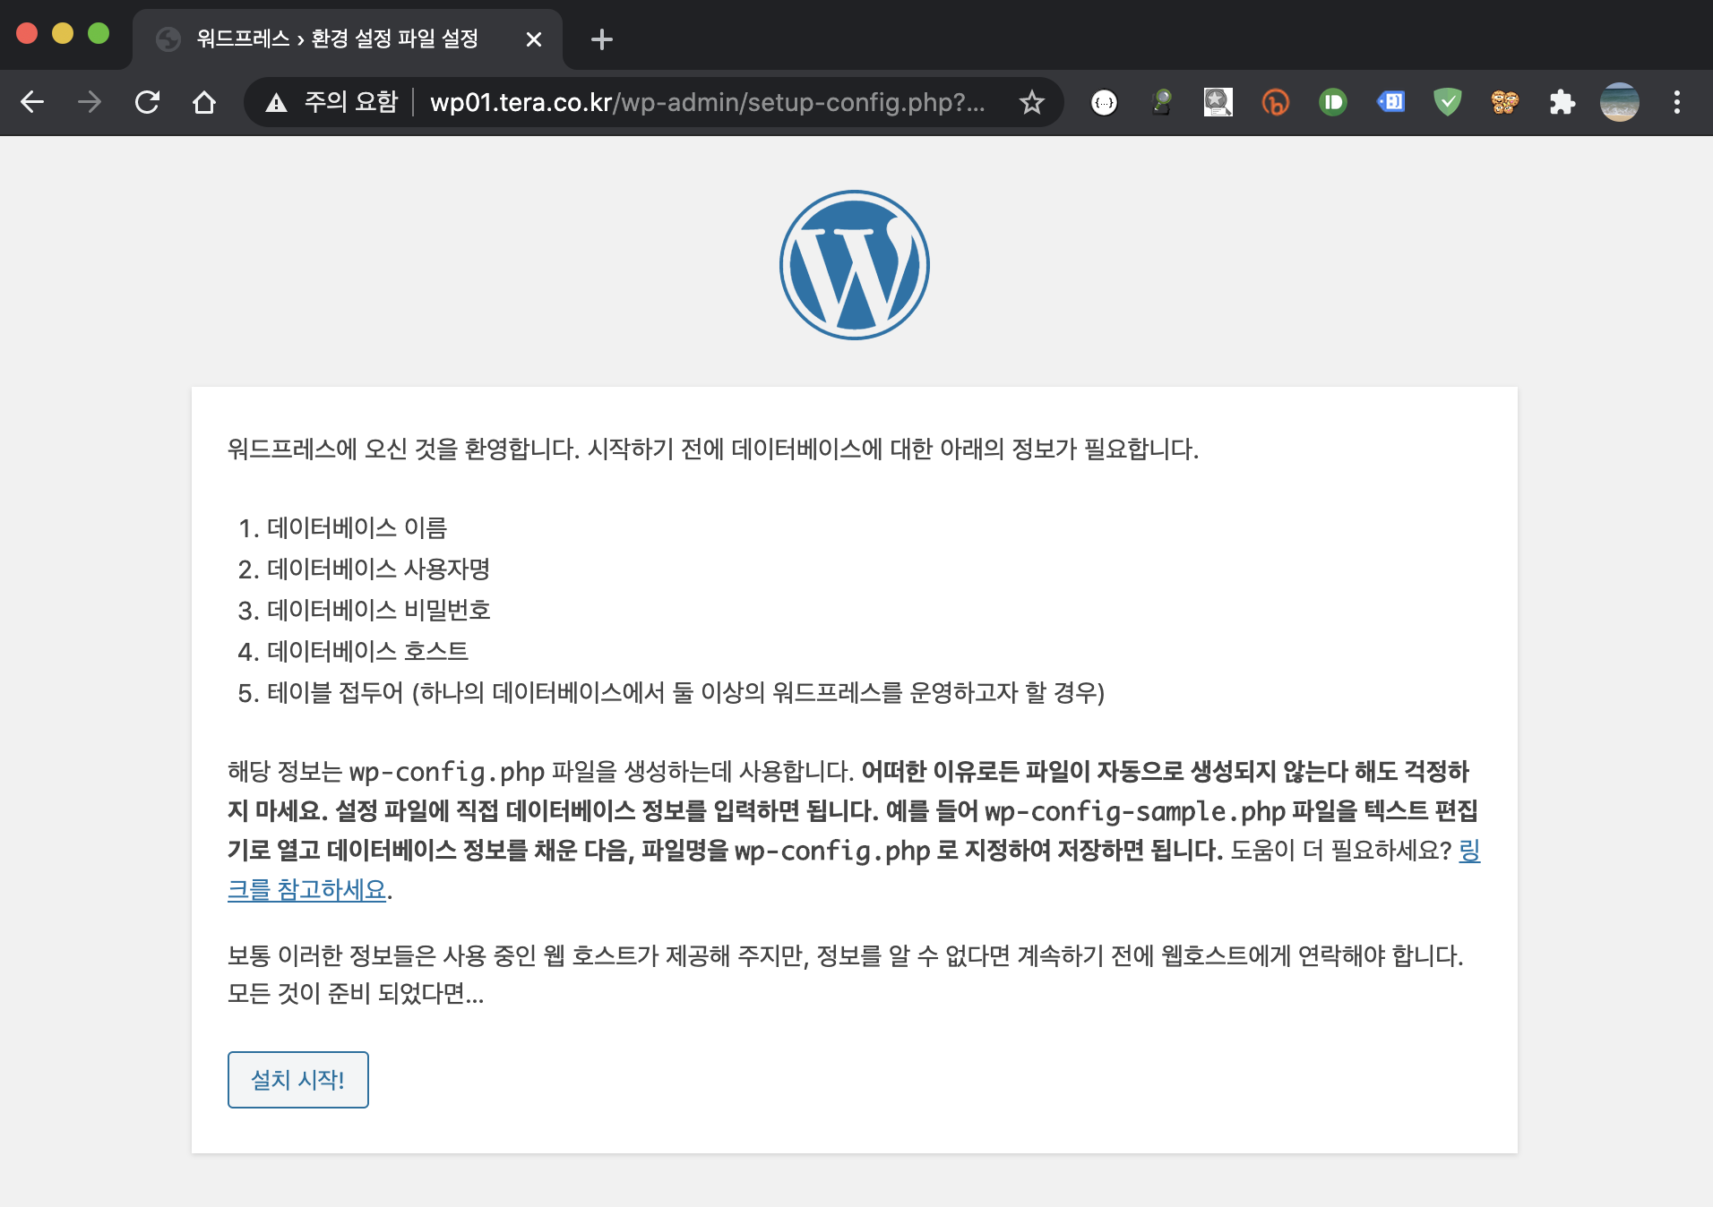
Task: Open the white speech bubble extension
Action: 1104,102
